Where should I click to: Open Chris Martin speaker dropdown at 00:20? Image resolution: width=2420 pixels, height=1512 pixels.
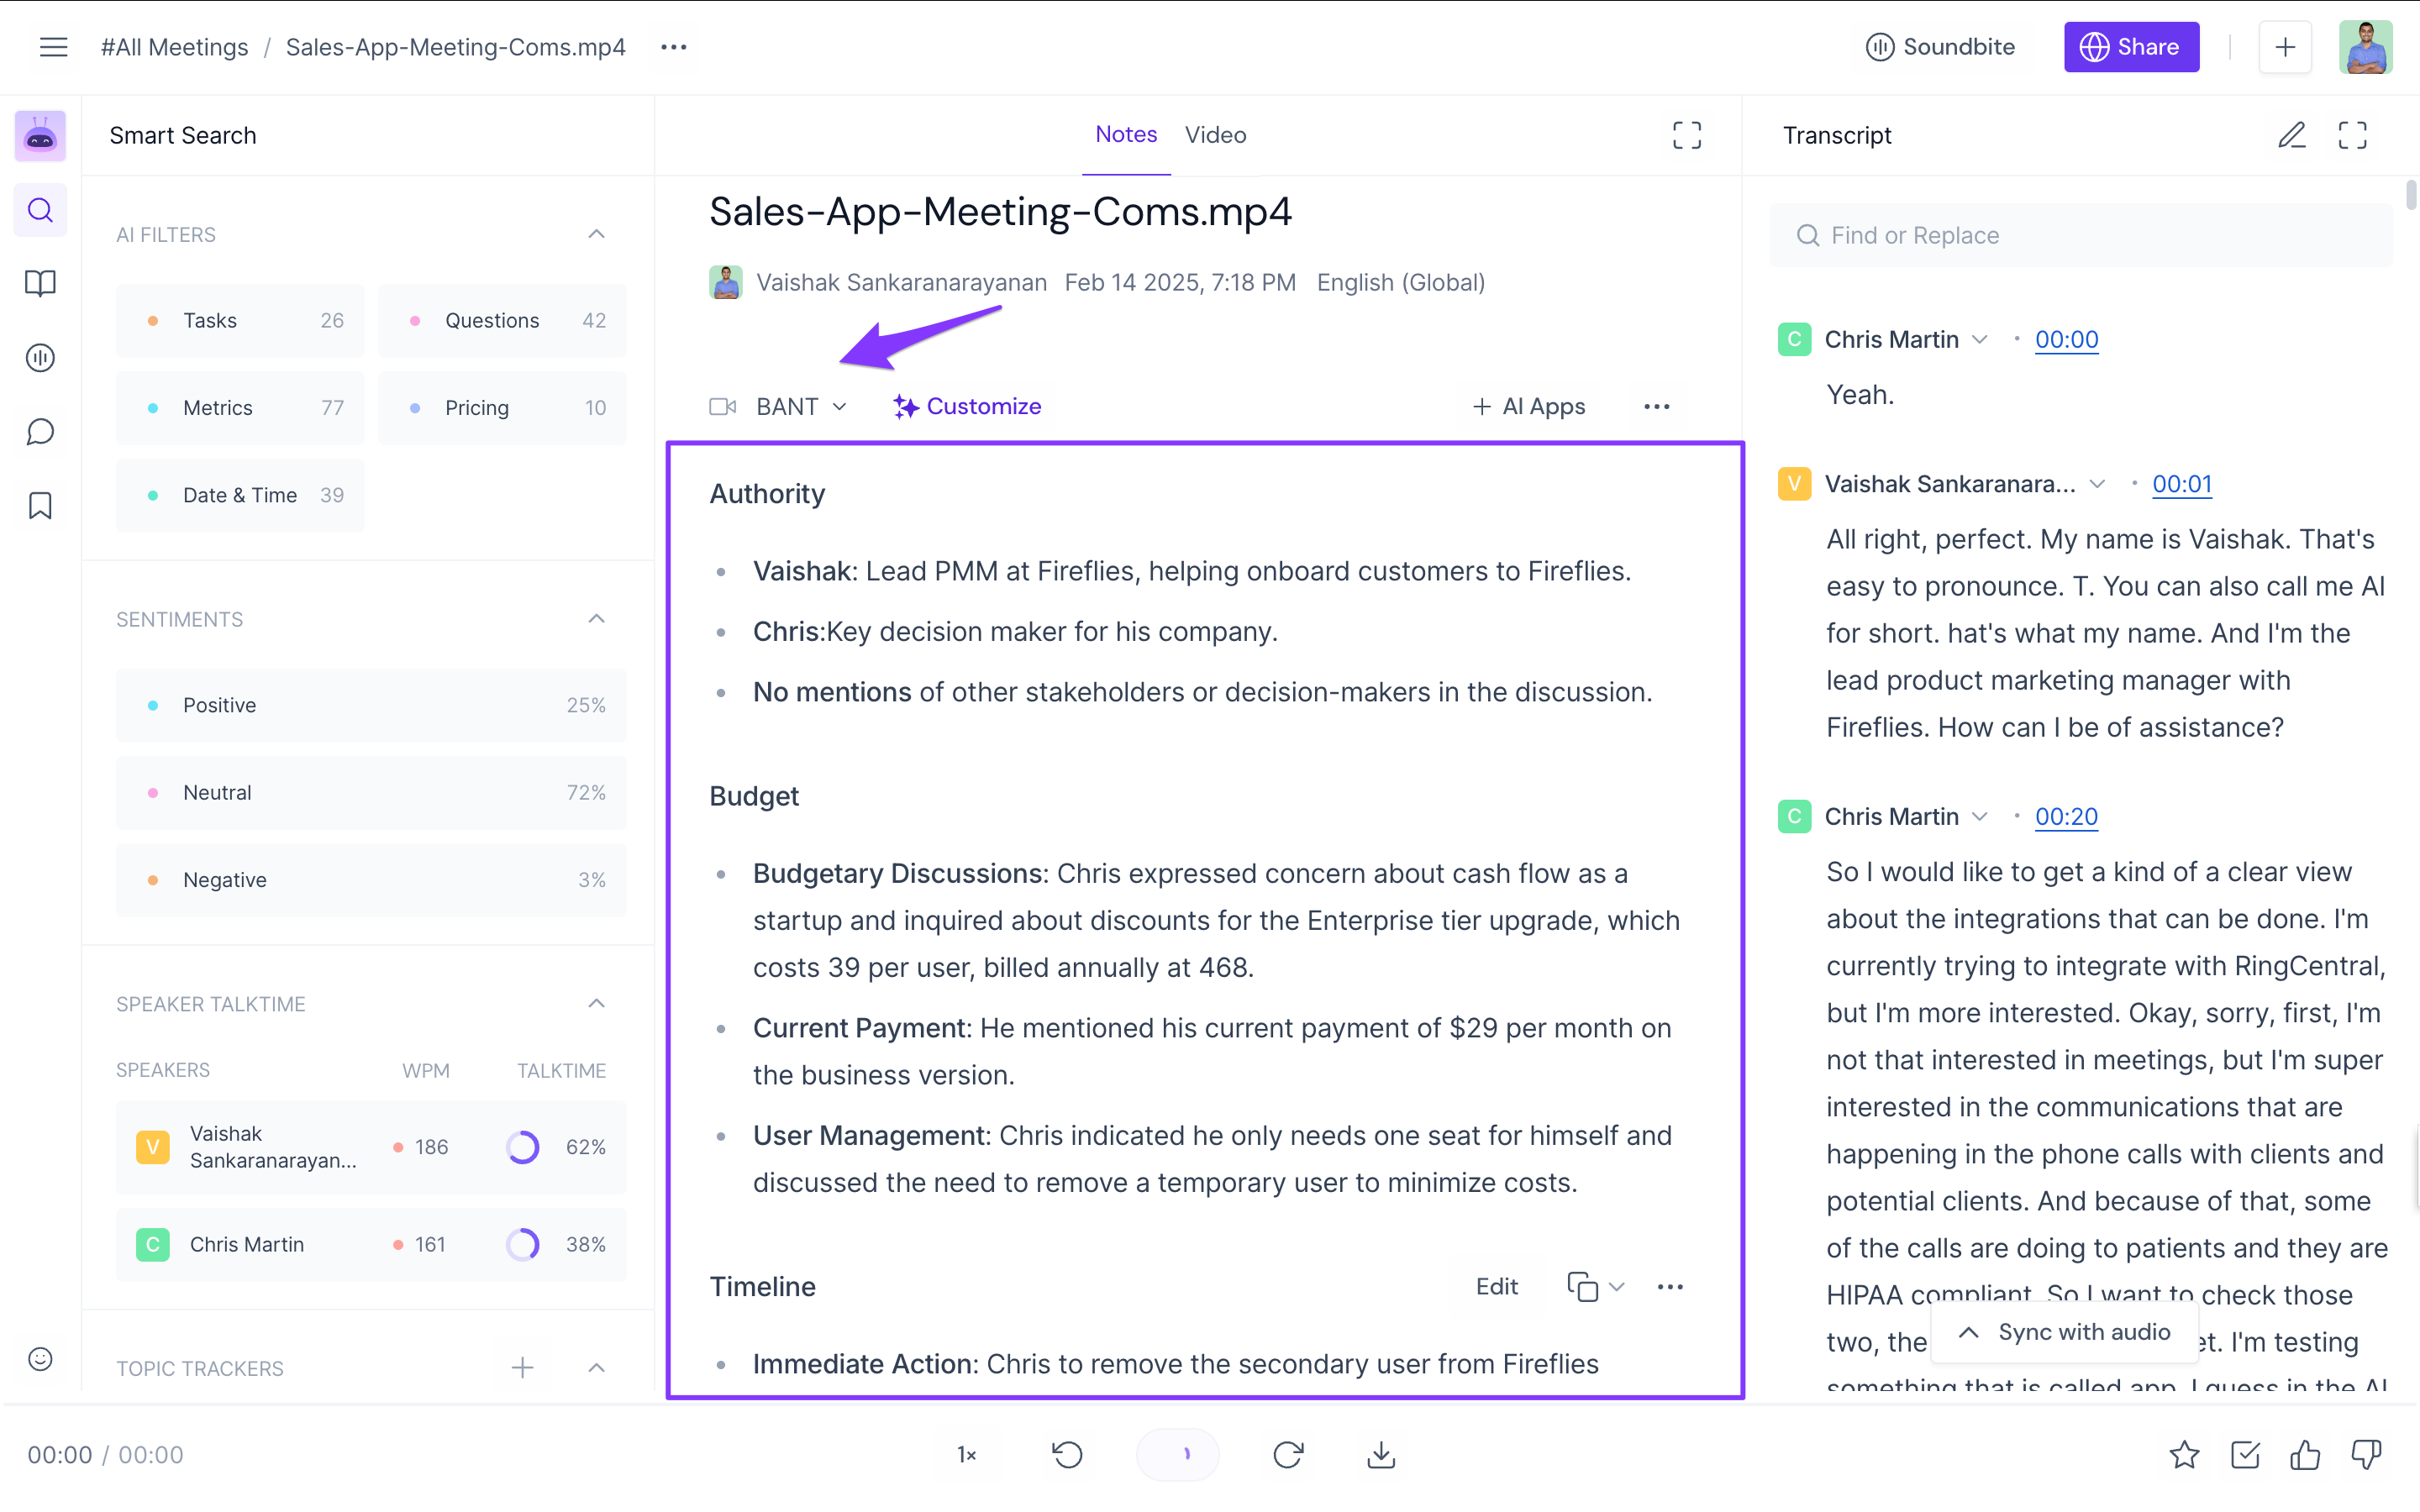[1979, 817]
